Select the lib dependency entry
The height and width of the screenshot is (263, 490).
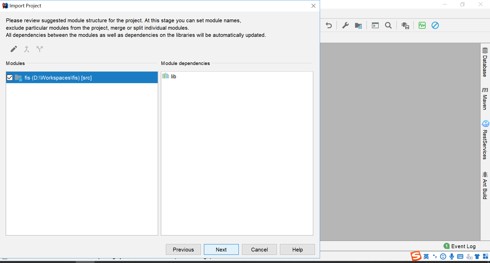pyautogui.click(x=169, y=76)
